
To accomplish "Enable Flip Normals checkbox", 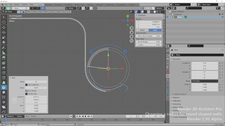I will [x=26, y=94].
